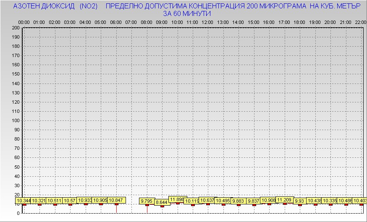Select the 12:00 time axis label
The image size is (367, 222).
coord(207,22)
